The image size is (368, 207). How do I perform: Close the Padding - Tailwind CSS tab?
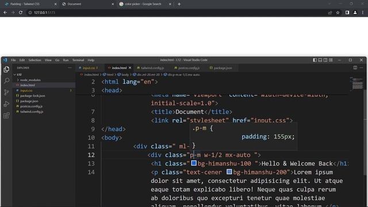55,4
